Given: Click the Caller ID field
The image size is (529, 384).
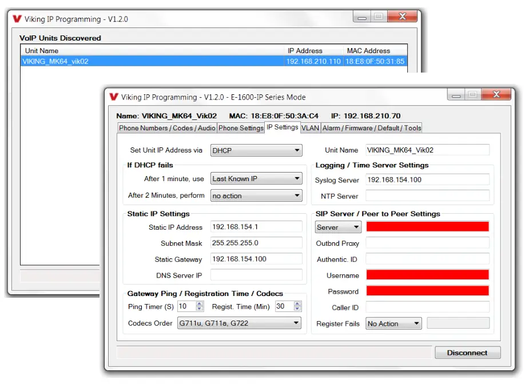Looking at the screenshot, I should tap(427, 307).
